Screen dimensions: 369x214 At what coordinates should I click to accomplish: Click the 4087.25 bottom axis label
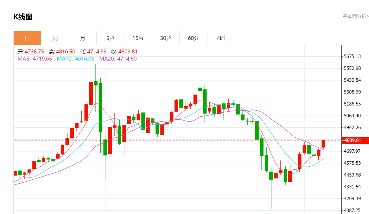pyautogui.click(x=352, y=210)
